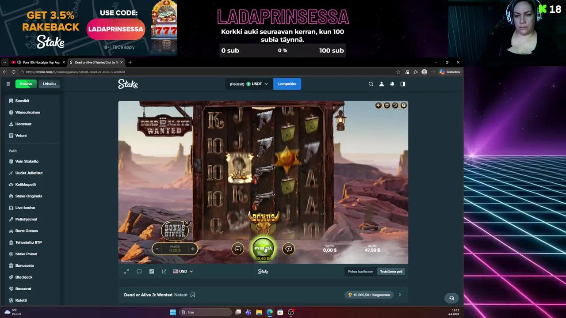The image size is (566, 318).
Task: Open browser Keskustelu copilot button
Action: tap(450, 72)
